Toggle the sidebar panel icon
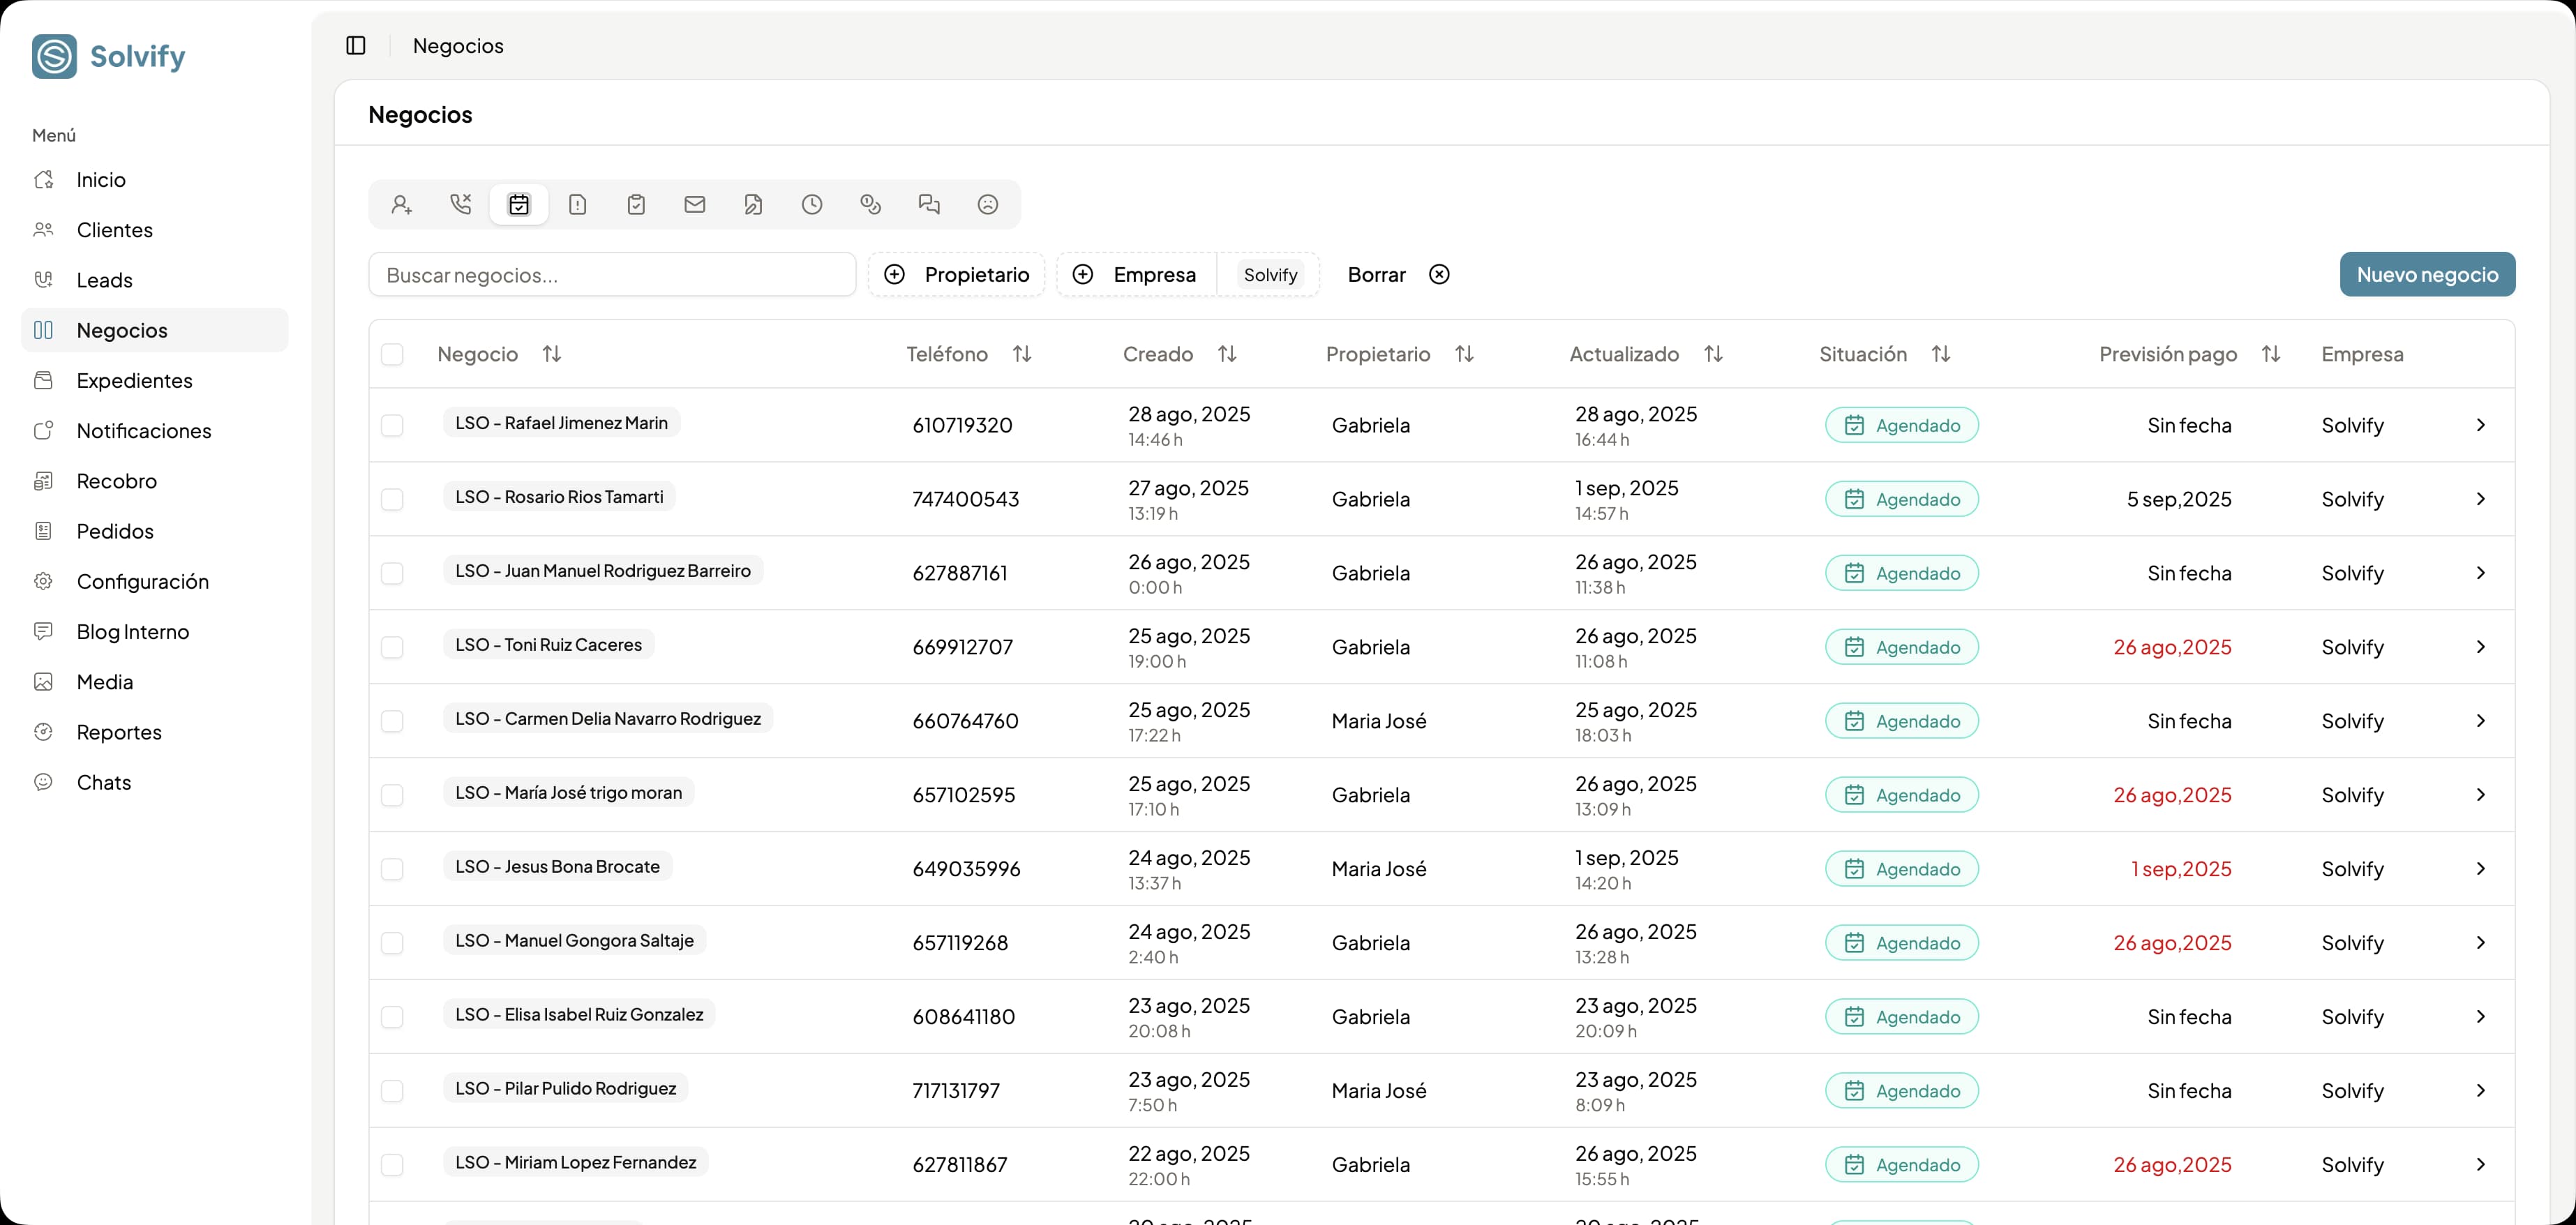The image size is (2576, 1225). pyautogui.click(x=356, y=45)
